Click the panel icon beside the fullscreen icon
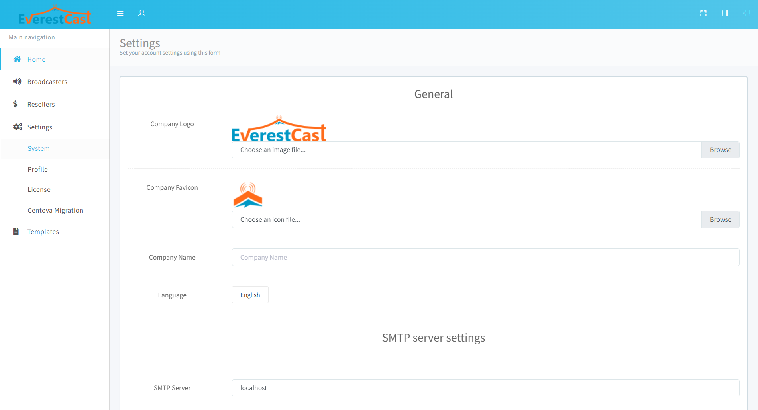 coord(725,13)
